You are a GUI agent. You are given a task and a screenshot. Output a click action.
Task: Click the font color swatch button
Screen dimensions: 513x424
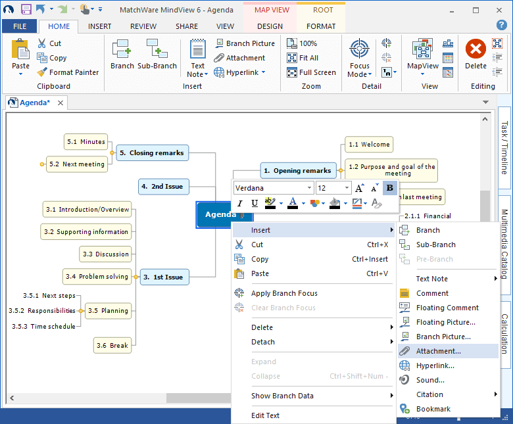293,204
